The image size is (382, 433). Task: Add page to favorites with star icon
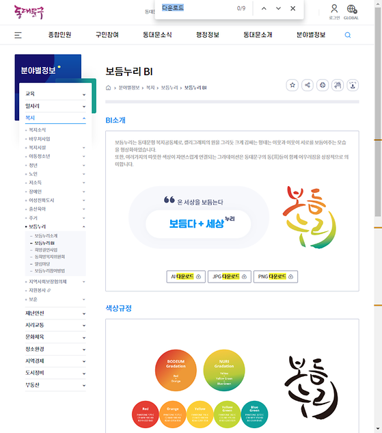[x=292, y=85]
